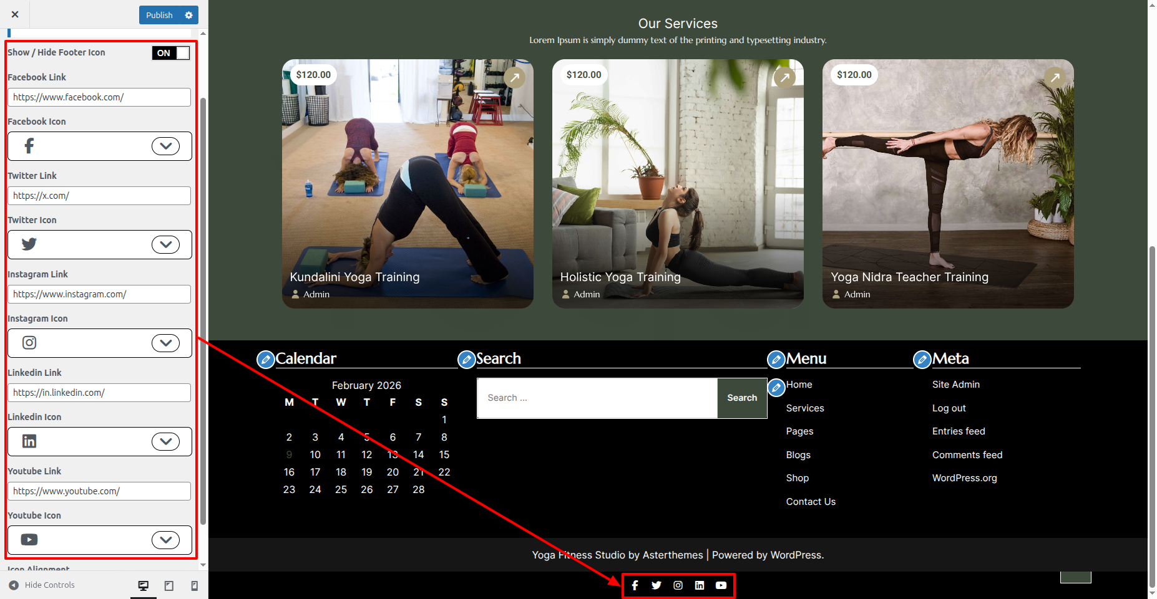Click the Twitter icon in the footer
Viewport: 1157px width, 599px height.
click(x=656, y=585)
